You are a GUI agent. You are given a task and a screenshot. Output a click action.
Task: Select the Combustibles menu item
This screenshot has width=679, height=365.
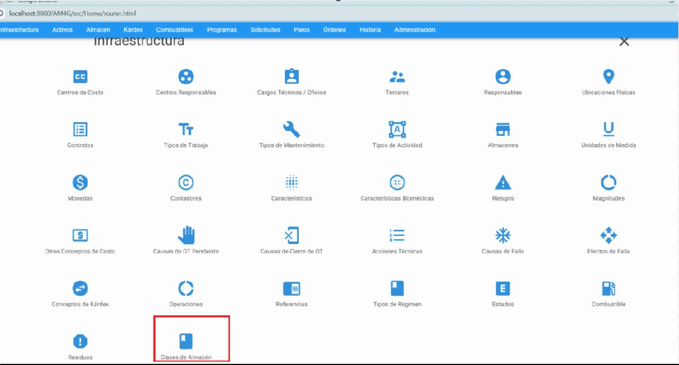(174, 30)
